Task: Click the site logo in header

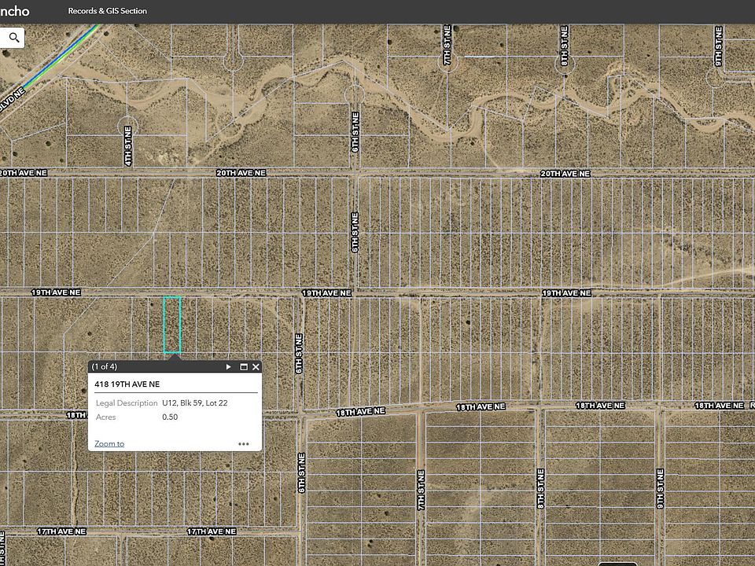Action: (14, 11)
